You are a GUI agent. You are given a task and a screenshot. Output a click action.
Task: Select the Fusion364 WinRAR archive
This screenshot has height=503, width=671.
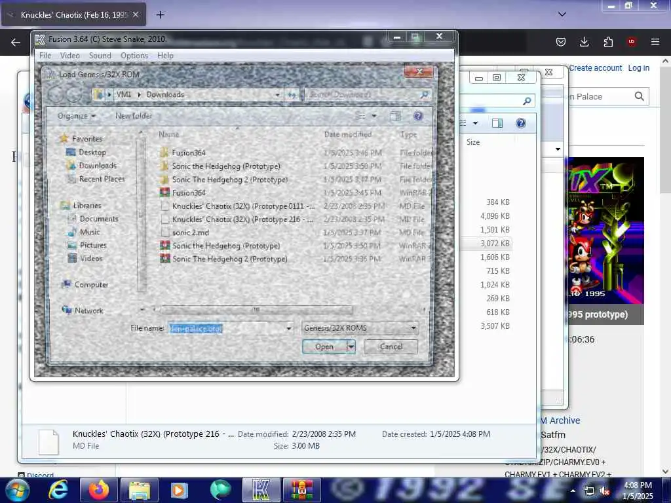[183, 193]
